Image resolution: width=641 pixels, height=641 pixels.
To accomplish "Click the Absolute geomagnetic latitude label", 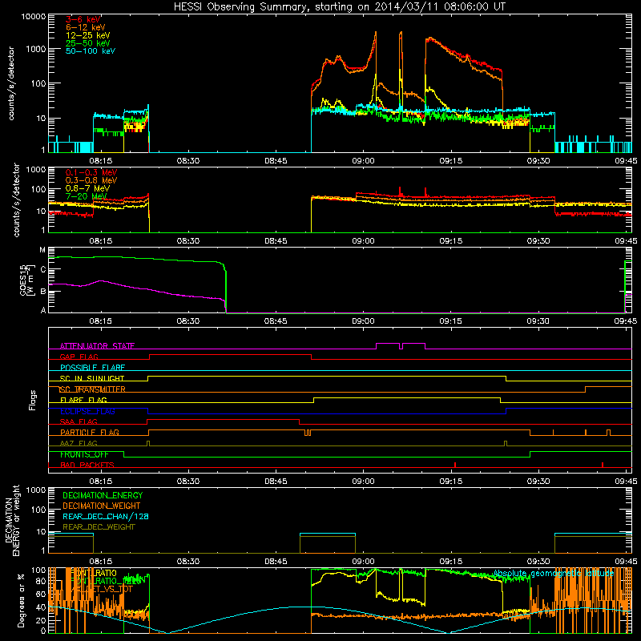I will click(554, 574).
